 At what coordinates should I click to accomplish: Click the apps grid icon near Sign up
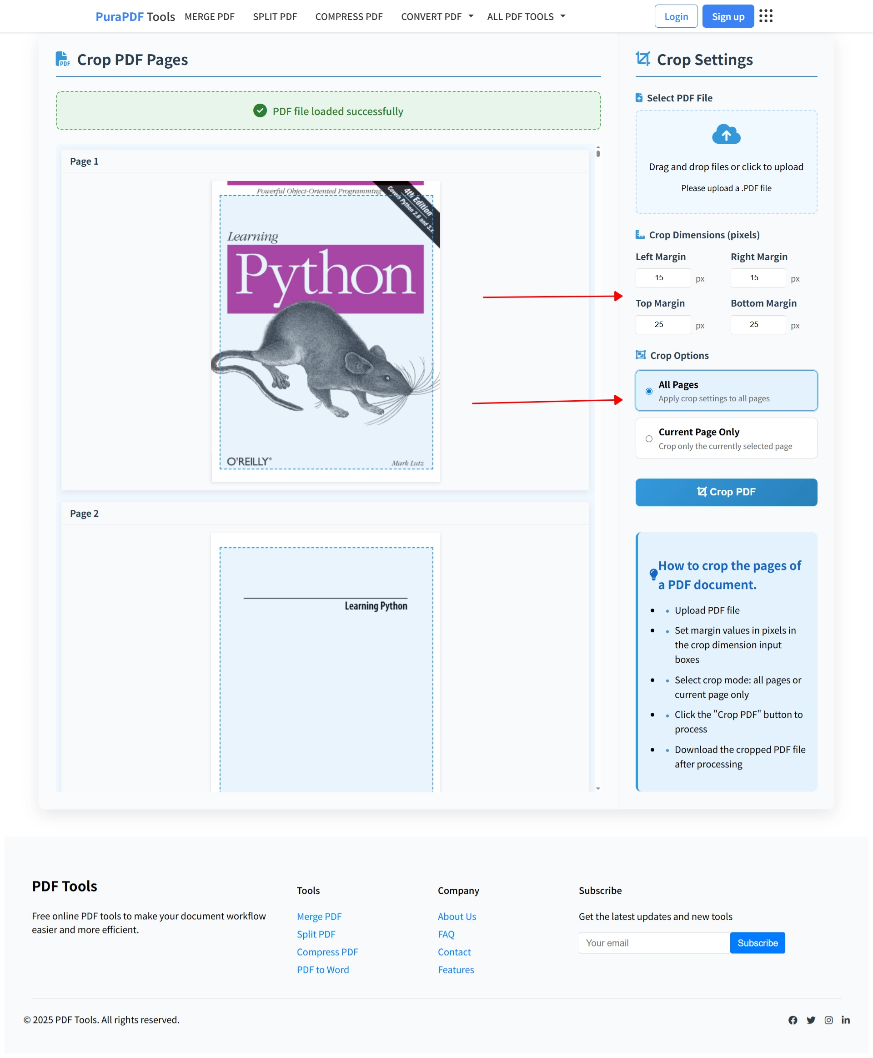[766, 15]
